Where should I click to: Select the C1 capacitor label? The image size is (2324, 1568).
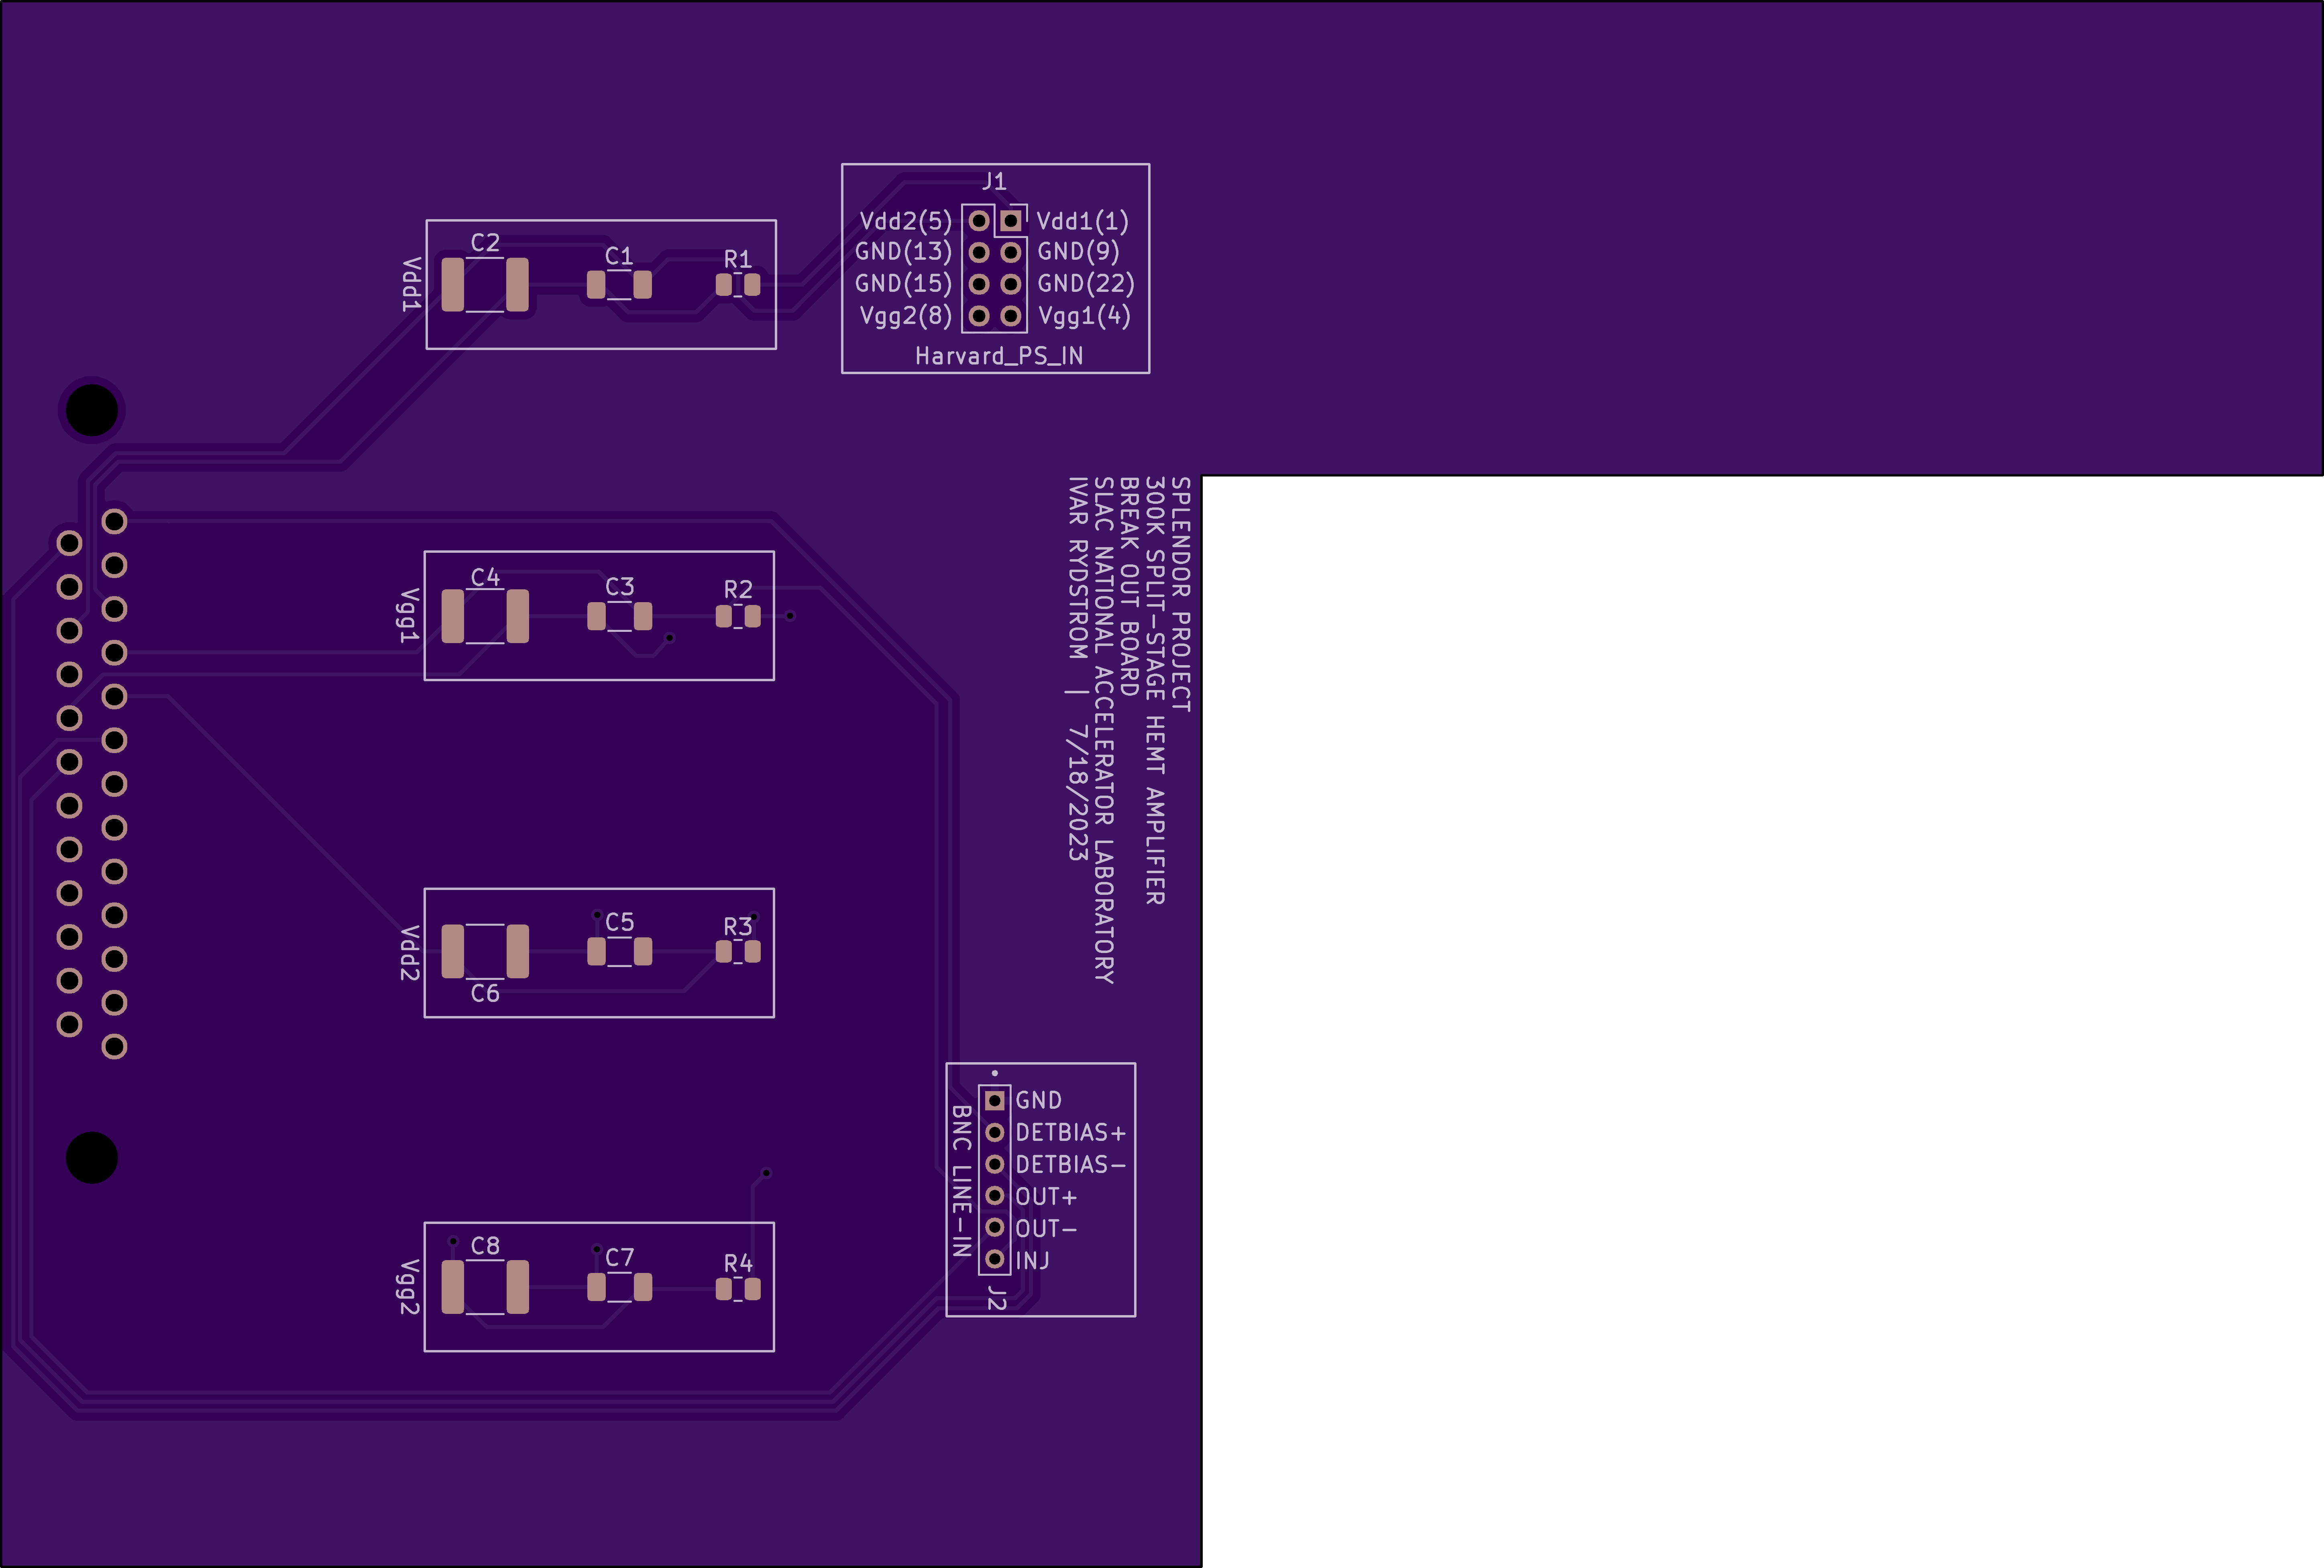click(619, 256)
